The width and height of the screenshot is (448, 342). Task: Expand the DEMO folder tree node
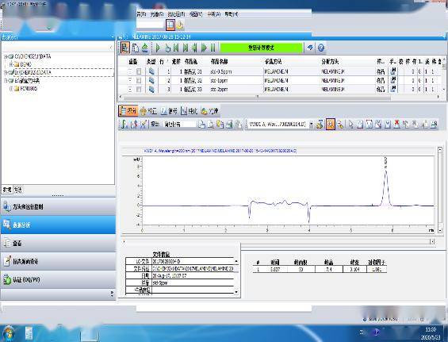coord(11,64)
